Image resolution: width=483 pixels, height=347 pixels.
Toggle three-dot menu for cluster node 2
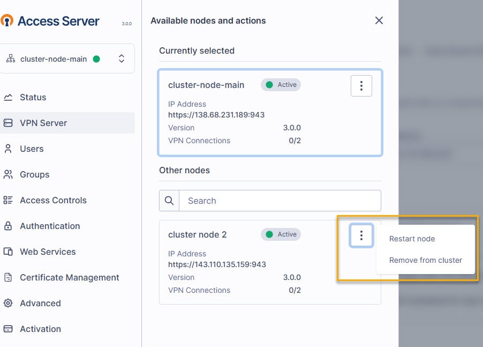click(x=361, y=235)
